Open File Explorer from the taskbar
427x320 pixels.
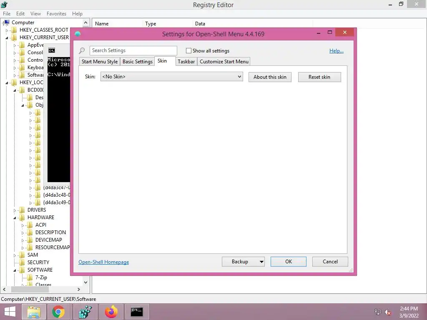coord(33,312)
